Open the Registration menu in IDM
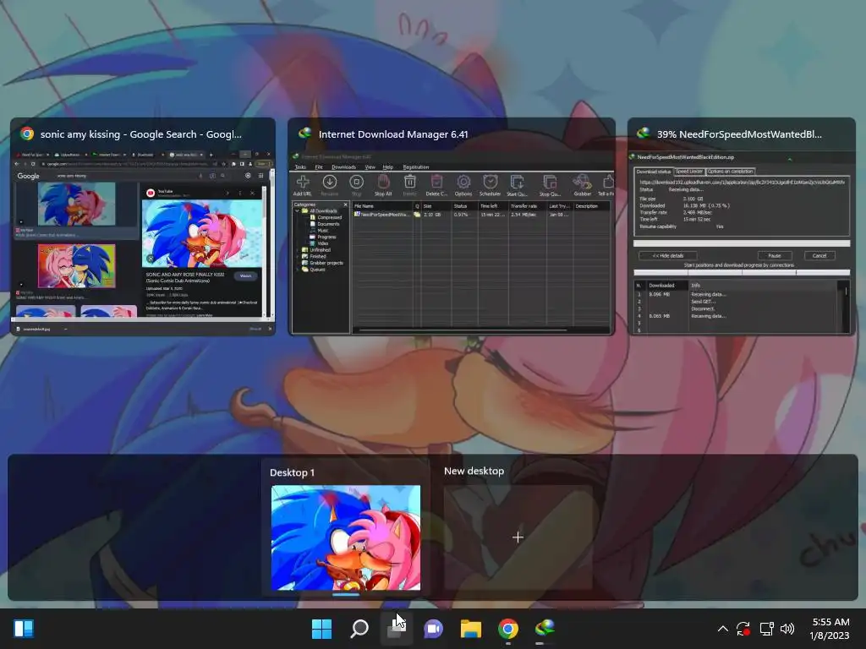Image resolution: width=866 pixels, height=649 pixels. coord(416,166)
